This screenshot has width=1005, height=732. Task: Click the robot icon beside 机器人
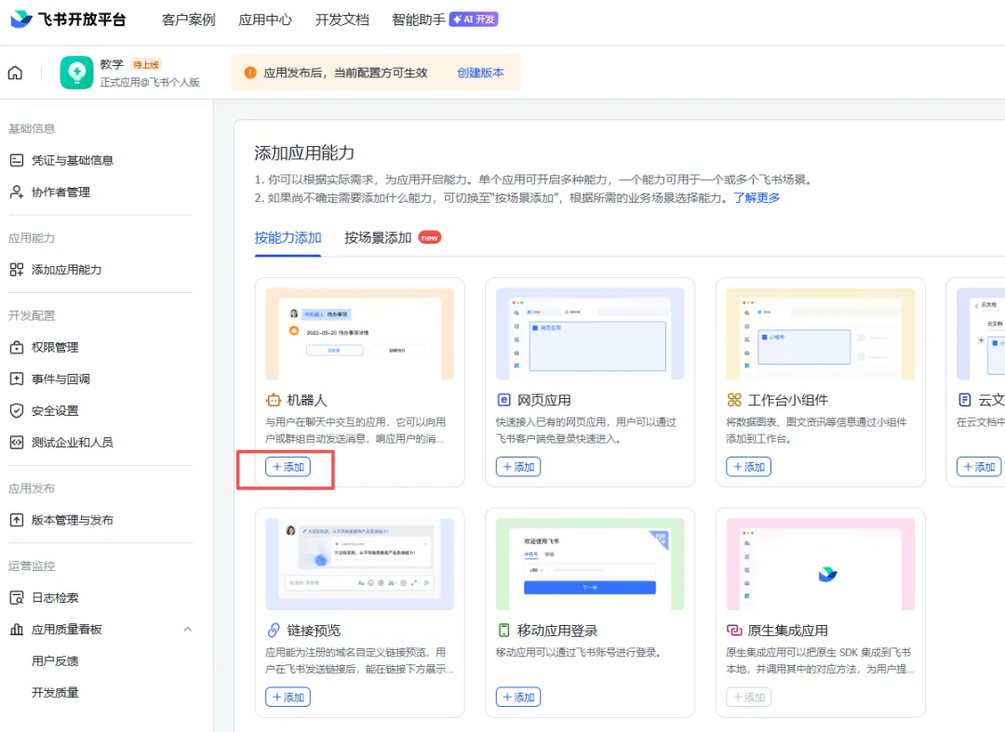(x=274, y=400)
